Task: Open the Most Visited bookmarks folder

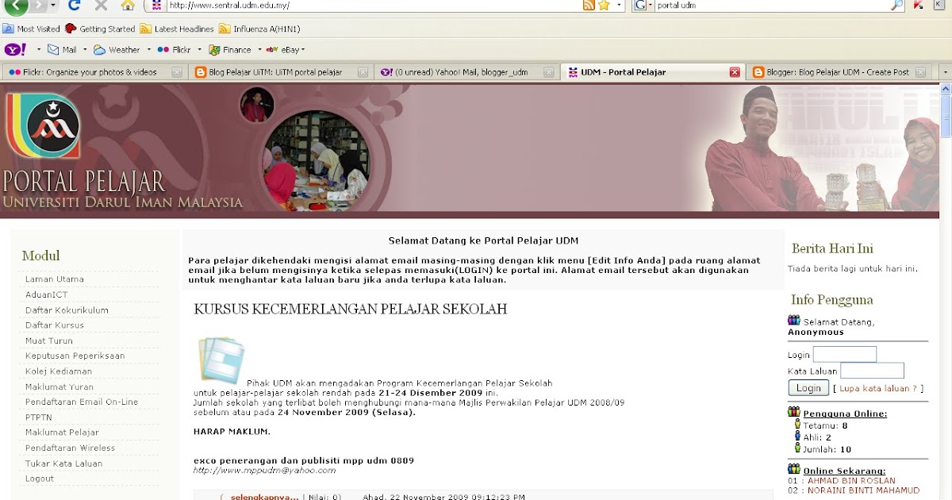Action: (32, 29)
